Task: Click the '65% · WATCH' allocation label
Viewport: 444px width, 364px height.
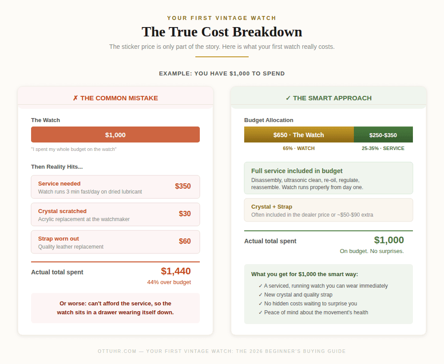Action: (299, 148)
